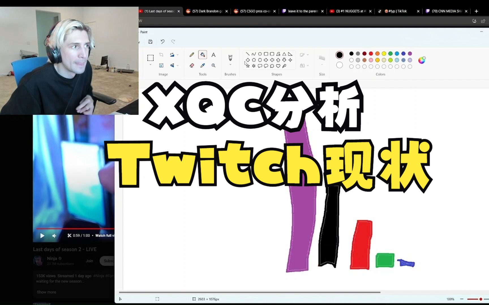This screenshot has width=489, height=305.
Task: Expand the Rotate dropdown arrow
Action: click(178, 55)
